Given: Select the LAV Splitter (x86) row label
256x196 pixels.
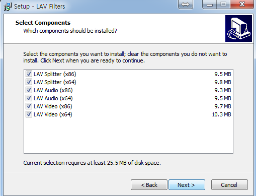Looking at the screenshot, I should pyautogui.click(x=55, y=74).
